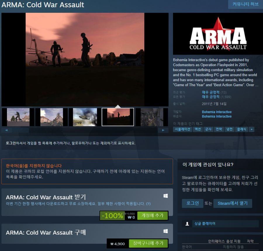Click the plus button after the tags
The height and width of the screenshot is (251, 263).
tap(251, 129)
